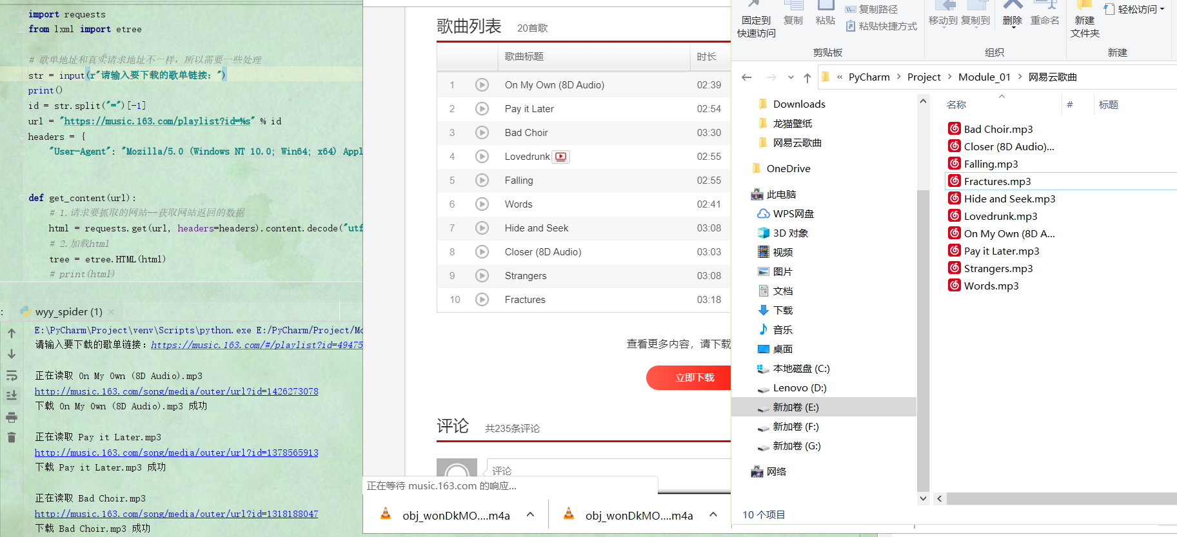Open the link with id=1378565913
Screen dimensions: 1177x537
click(x=176, y=453)
